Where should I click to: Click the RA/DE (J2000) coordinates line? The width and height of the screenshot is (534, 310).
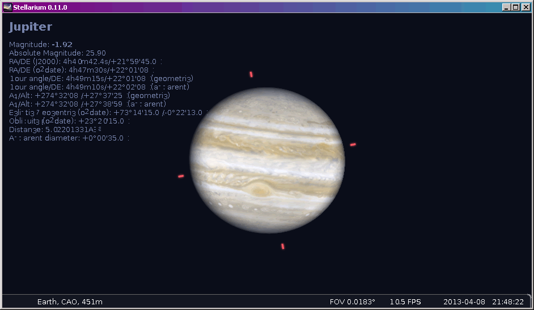(x=86, y=62)
